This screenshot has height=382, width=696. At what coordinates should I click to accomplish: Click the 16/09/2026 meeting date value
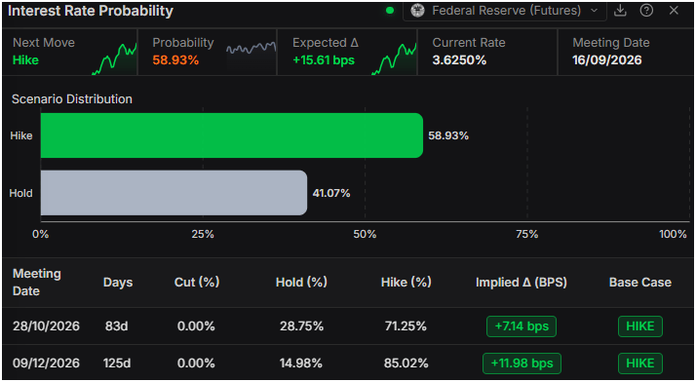[606, 60]
